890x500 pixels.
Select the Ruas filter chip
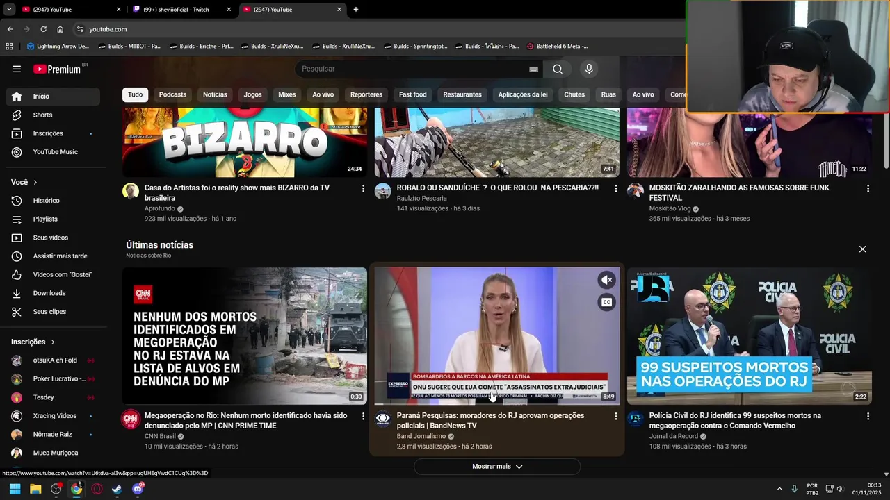click(608, 94)
